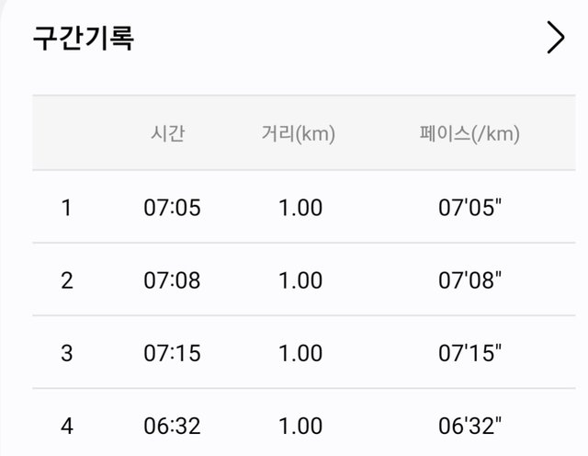Select lap number 2 row

click(x=66, y=280)
